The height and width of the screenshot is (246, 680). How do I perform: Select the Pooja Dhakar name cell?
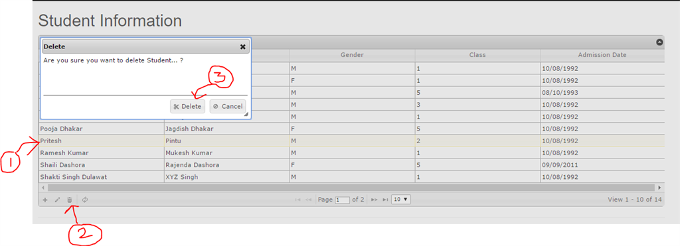click(x=102, y=129)
